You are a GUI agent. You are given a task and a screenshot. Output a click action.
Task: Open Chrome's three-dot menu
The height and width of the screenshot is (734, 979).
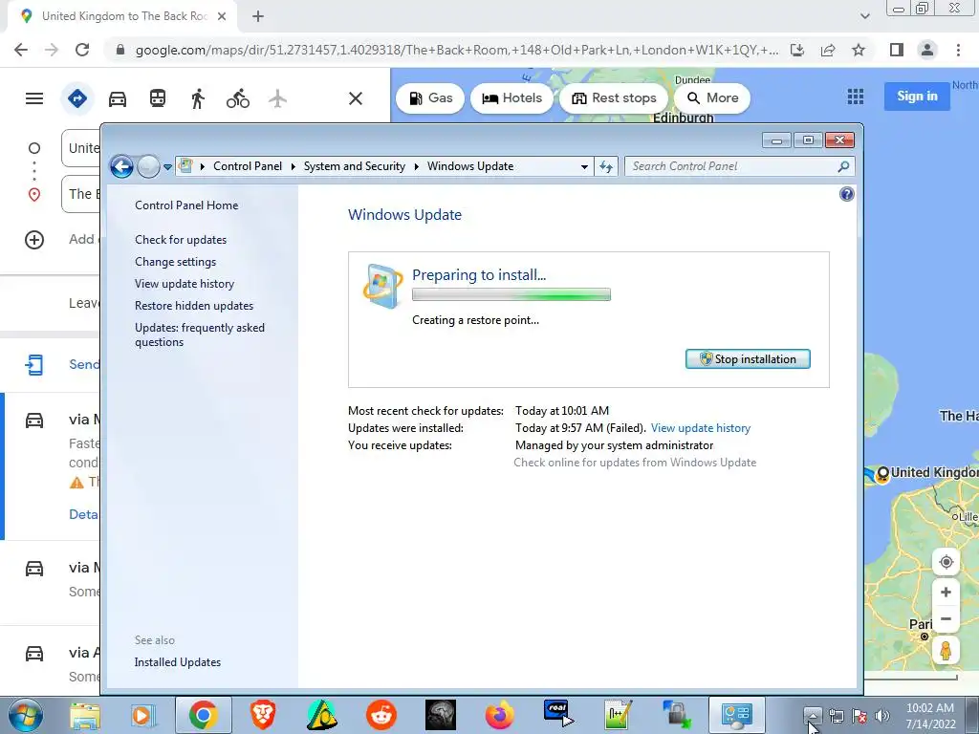[958, 50]
